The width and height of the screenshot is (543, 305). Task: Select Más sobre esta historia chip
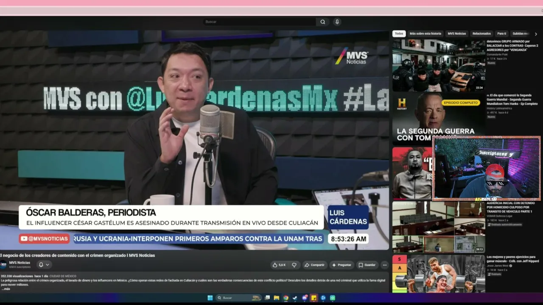click(425, 33)
